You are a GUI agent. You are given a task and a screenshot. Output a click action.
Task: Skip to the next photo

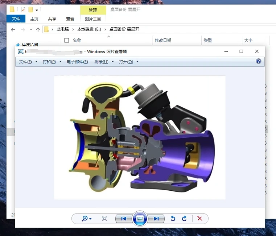156,219
